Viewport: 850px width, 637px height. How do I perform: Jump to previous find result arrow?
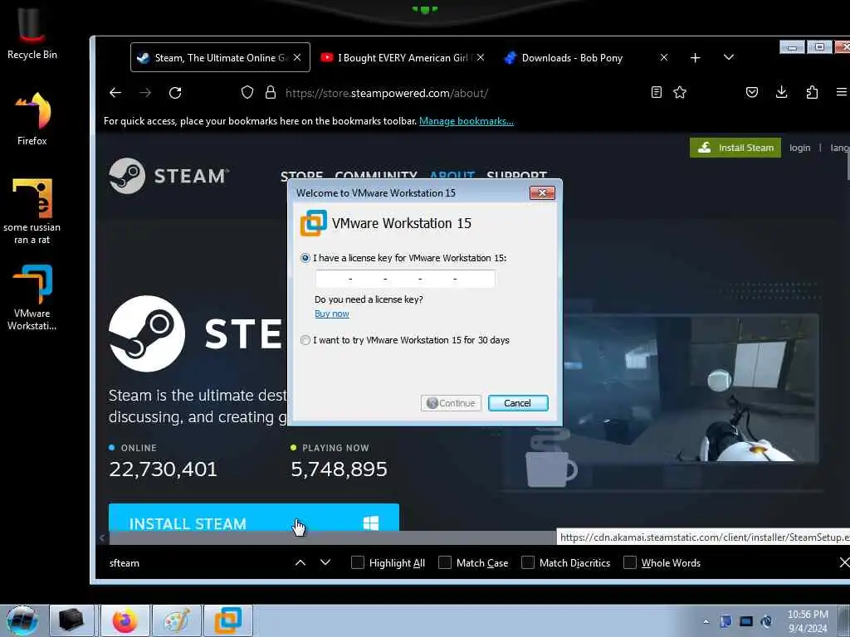click(x=300, y=563)
